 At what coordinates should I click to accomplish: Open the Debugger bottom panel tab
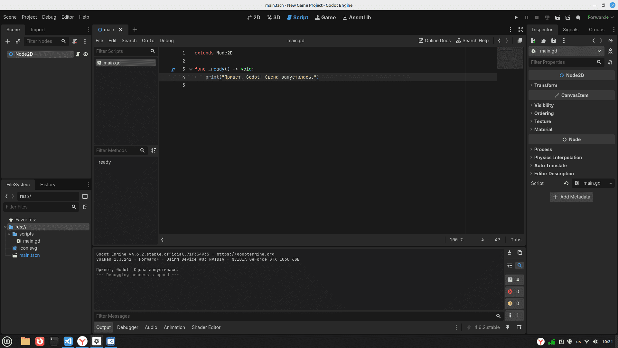click(x=128, y=327)
